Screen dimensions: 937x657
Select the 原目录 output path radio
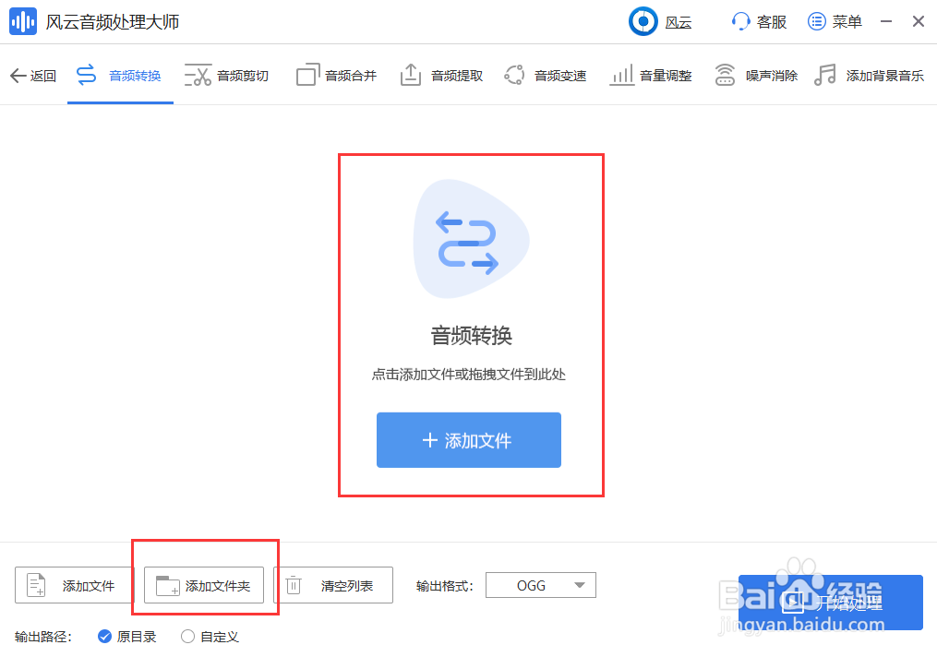pos(104,637)
